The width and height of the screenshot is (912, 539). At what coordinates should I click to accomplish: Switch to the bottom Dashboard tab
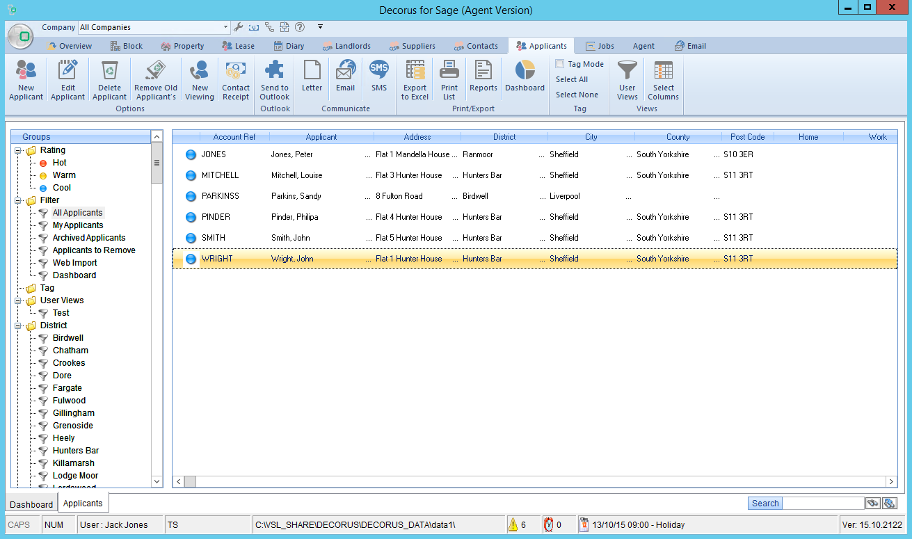[31, 504]
